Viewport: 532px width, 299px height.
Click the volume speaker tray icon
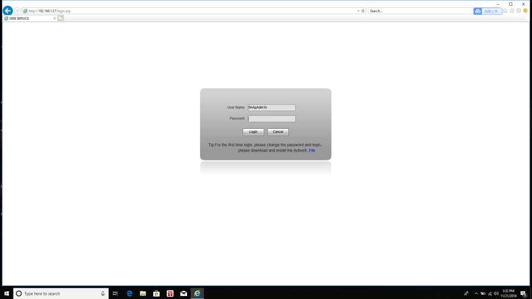(x=496, y=294)
